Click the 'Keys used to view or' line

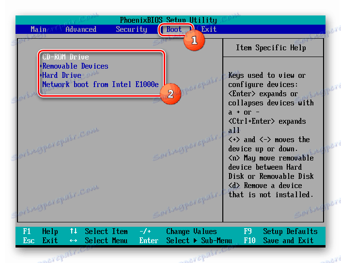coord(267,75)
